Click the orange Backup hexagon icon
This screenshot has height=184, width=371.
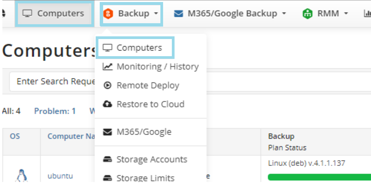(109, 14)
